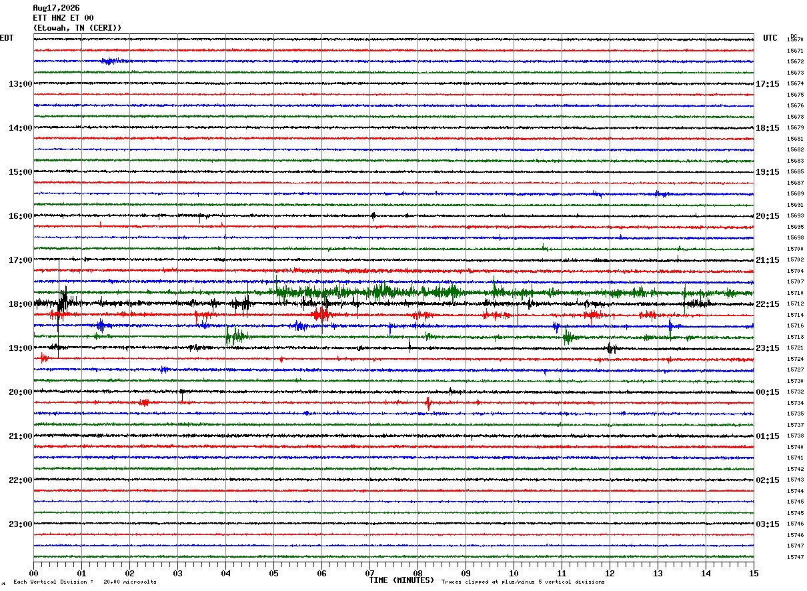807x591 pixels.
Task: Click the Aug17,2026 date header
Action: (x=56, y=8)
